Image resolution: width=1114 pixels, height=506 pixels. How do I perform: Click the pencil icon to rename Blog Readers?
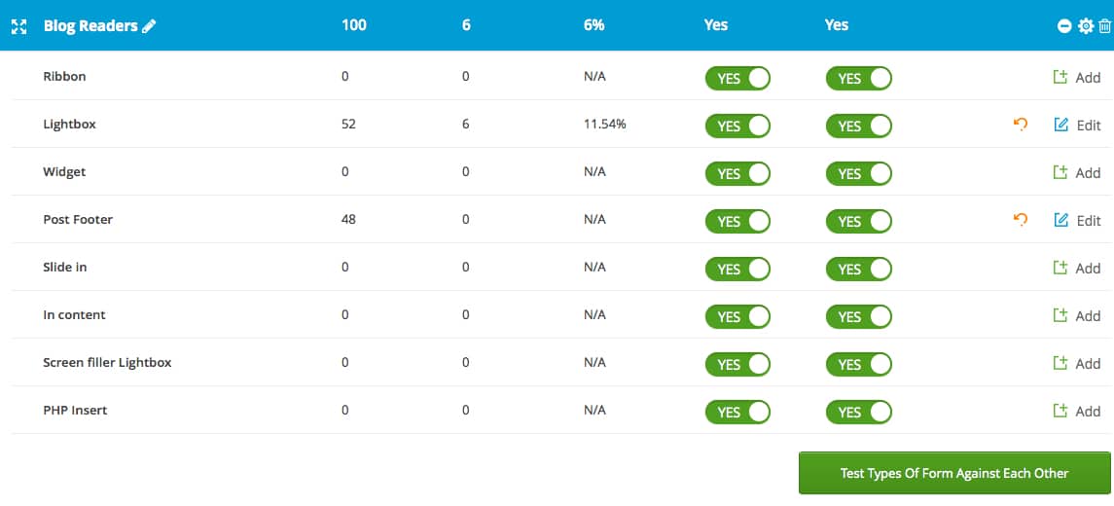[x=149, y=26]
